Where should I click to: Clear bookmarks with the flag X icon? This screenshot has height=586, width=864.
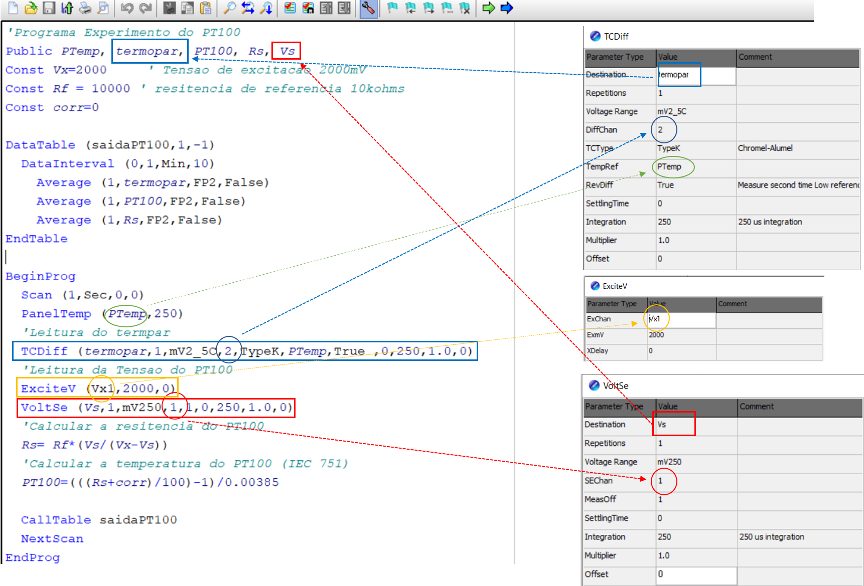(x=465, y=8)
